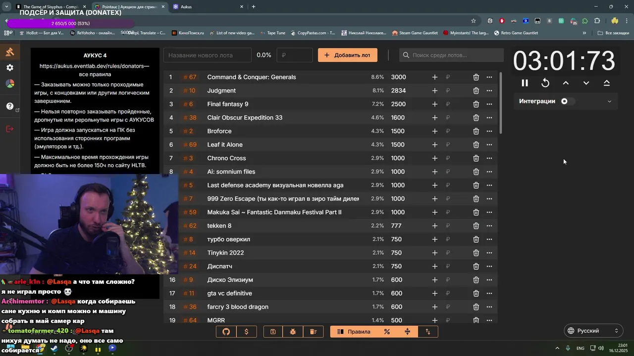Open help question mark in sidebar

pos(10,106)
